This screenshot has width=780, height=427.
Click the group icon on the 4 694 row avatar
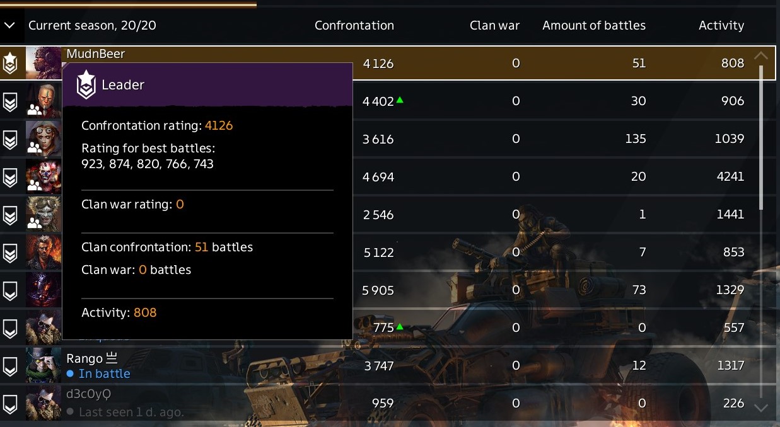click(35, 185)
